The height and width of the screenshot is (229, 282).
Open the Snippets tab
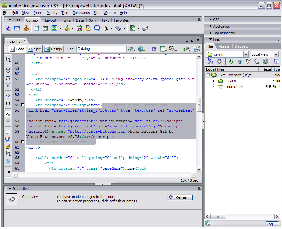[241, 46]
